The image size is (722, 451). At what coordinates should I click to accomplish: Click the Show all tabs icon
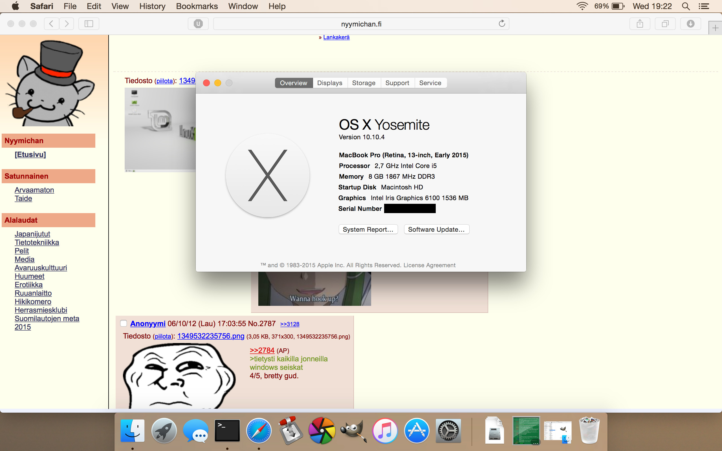tap(665, 24)
